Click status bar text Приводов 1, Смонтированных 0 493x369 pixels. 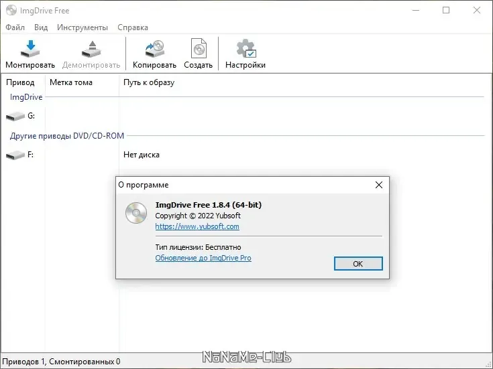tap(61, 362)
